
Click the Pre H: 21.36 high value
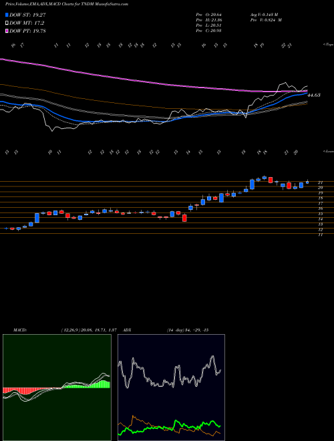[x=209, y=20]
